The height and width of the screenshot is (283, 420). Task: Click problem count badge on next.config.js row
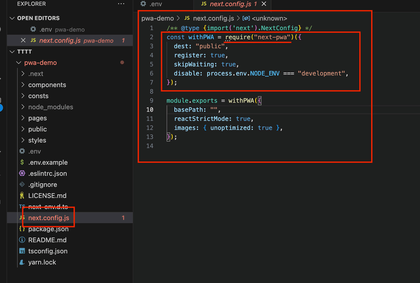click(123, 217)
